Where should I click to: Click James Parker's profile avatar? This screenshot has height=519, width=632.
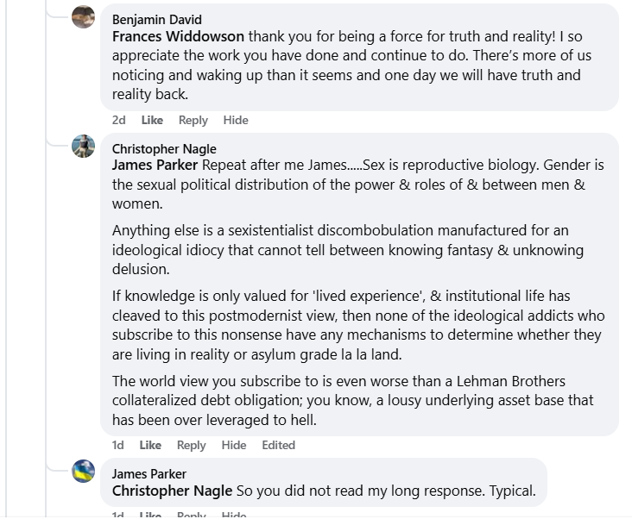83,471
